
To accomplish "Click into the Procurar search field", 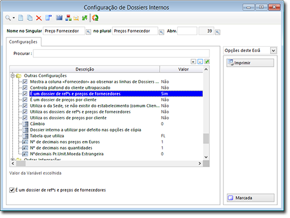I will tap(121, 53).
